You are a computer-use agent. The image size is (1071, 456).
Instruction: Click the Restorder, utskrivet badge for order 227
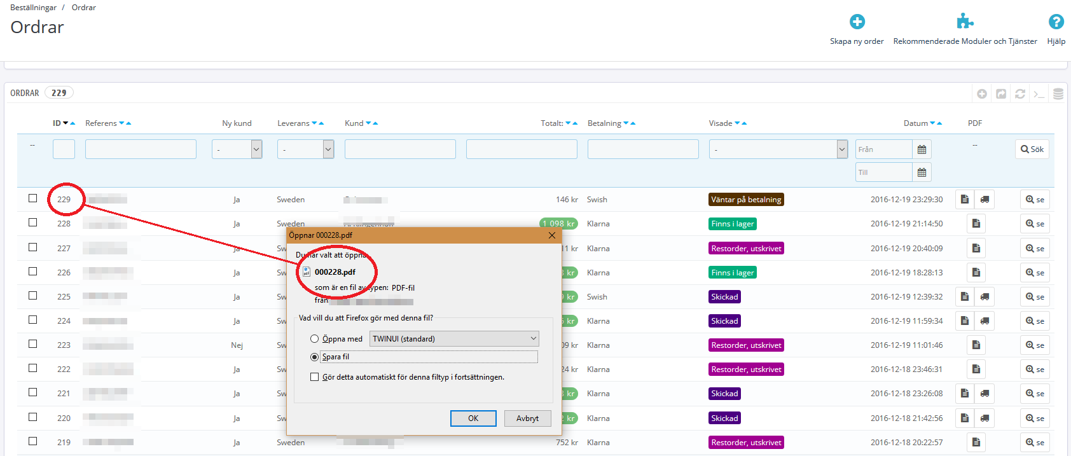[746, 249]
